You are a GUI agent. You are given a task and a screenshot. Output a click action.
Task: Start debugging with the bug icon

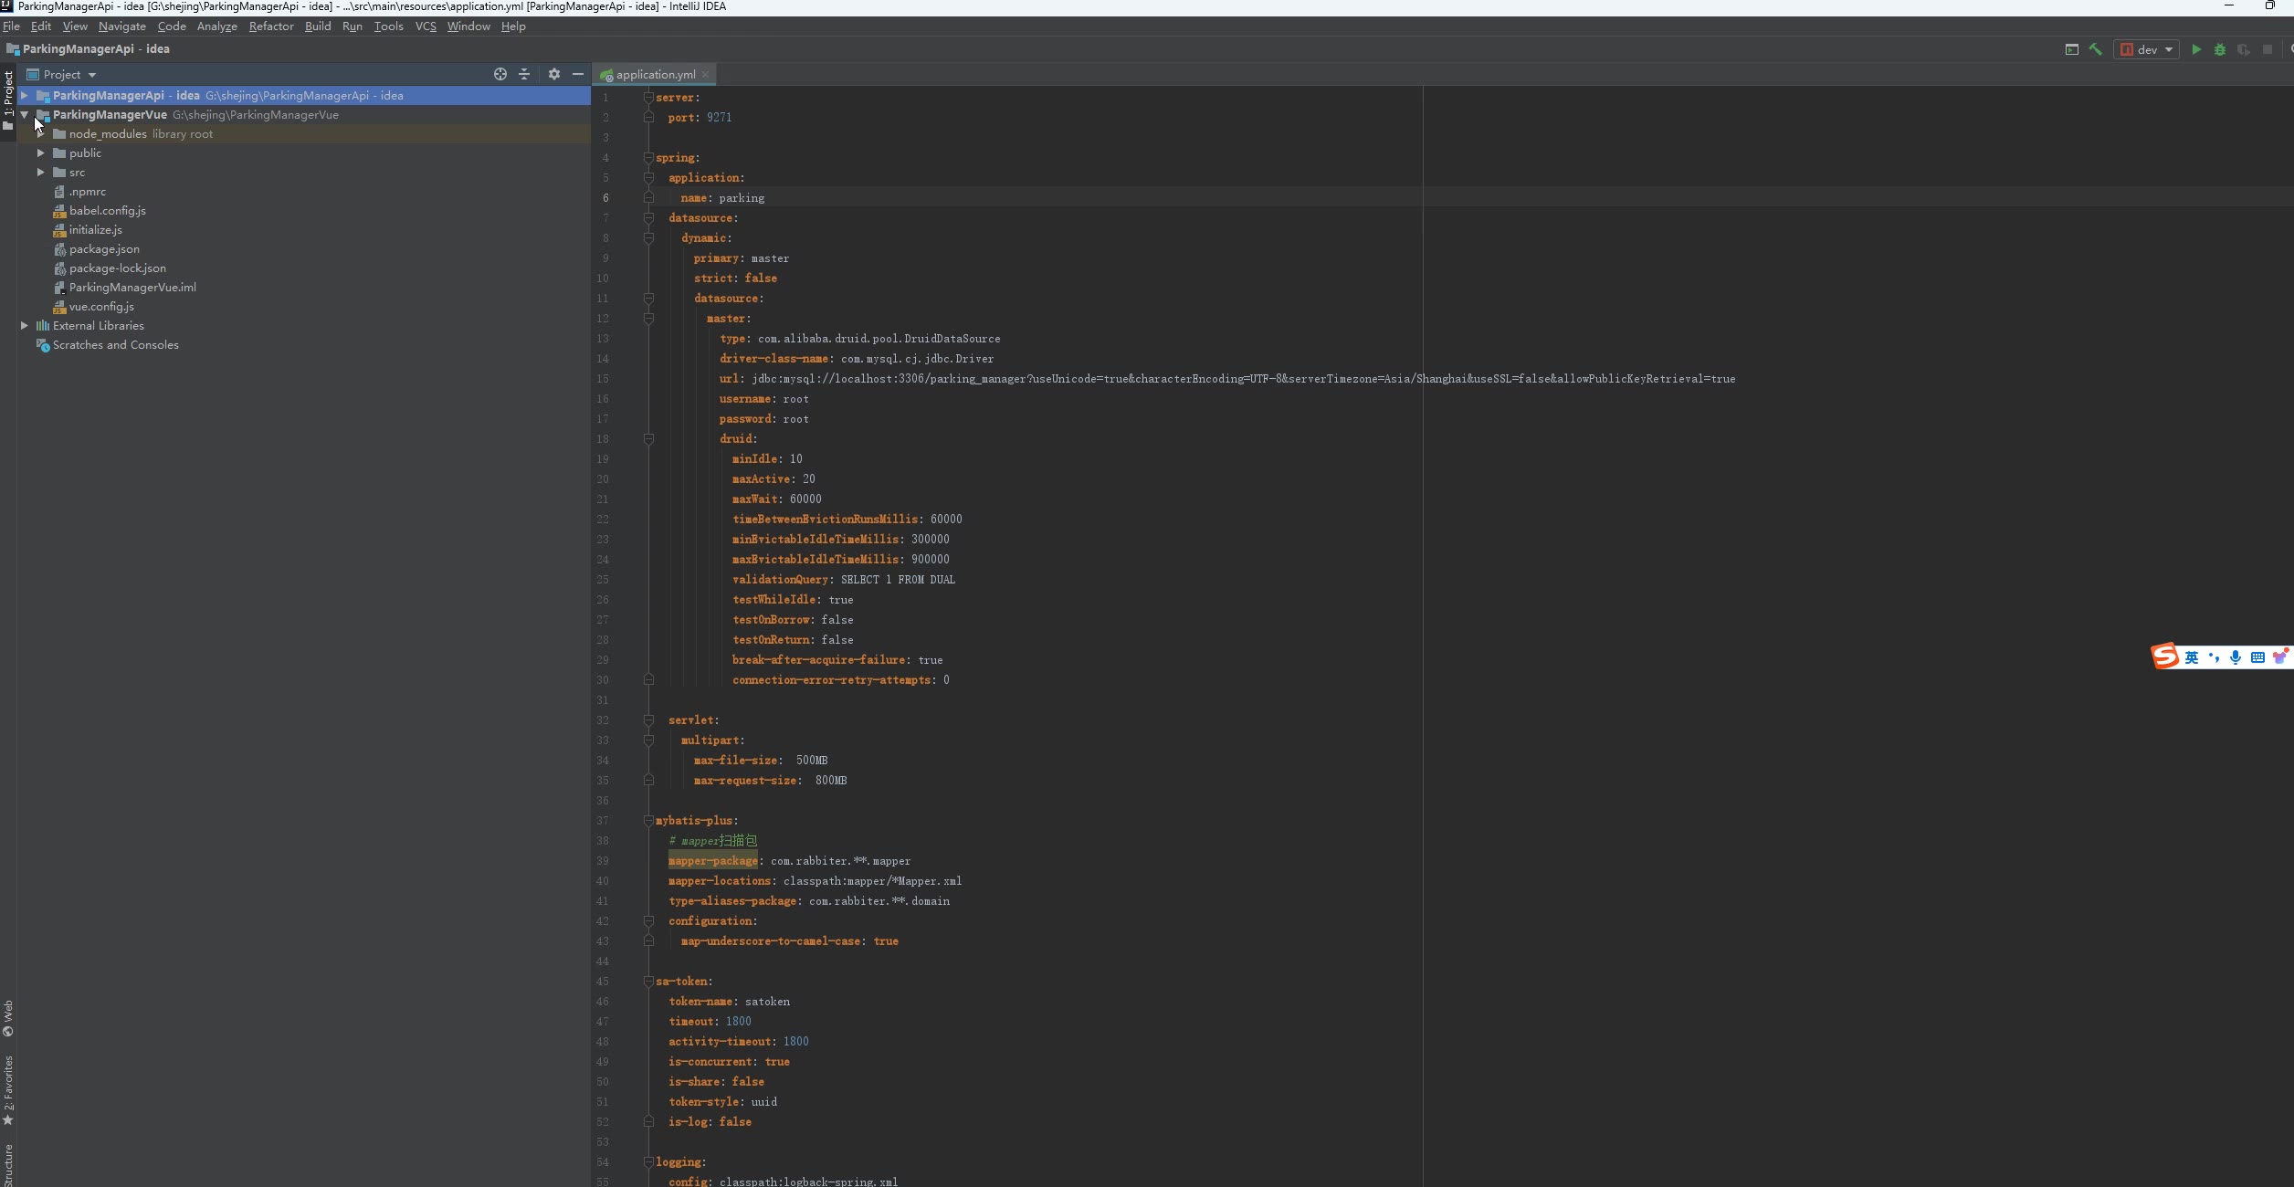[x=2220, y=49]
